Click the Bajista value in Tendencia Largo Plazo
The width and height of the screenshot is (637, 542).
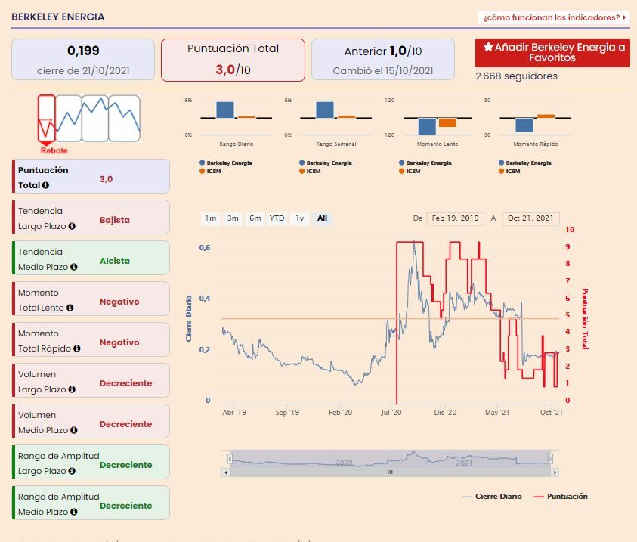pyautogui.click(x=115, y=220)
